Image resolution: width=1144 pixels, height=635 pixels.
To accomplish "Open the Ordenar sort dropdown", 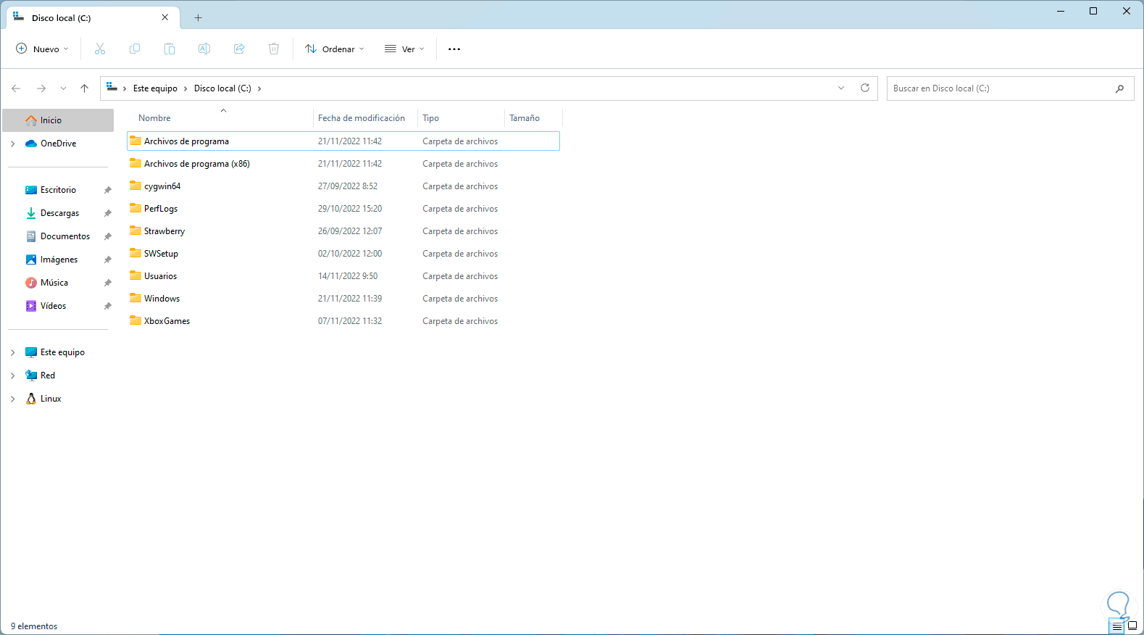I will (334, 49).
